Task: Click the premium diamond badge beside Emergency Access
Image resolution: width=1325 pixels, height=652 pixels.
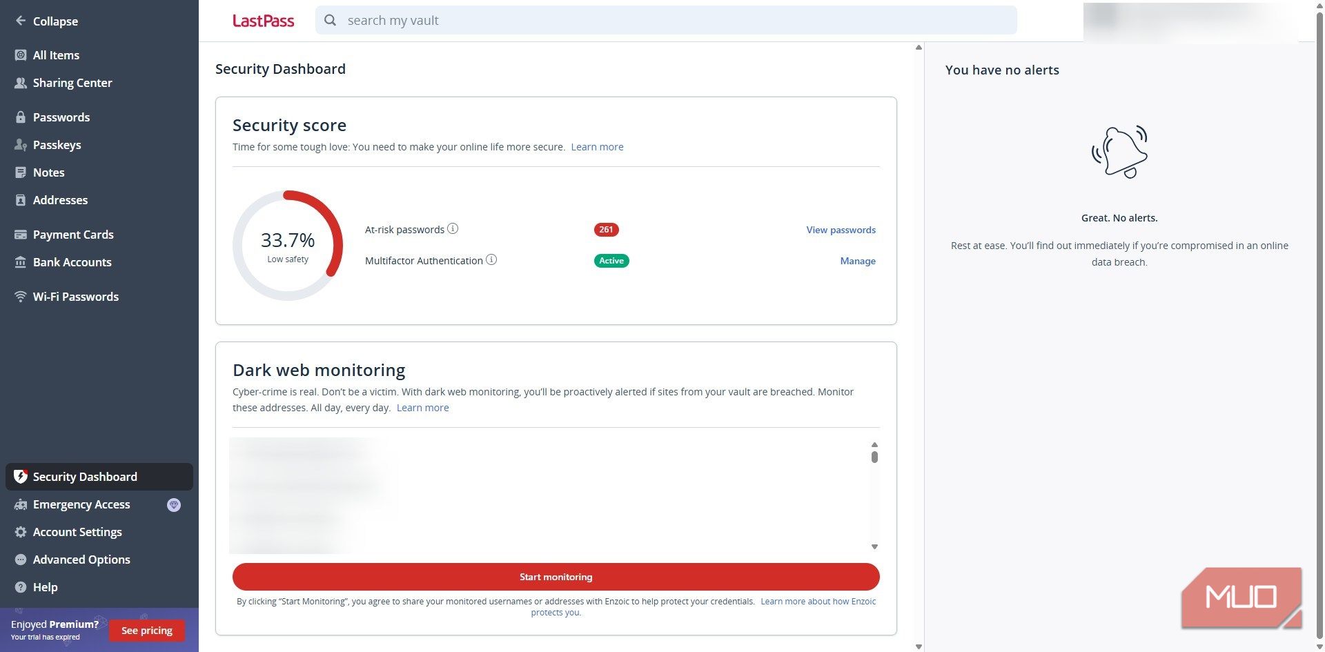Action: click(174, 505)
